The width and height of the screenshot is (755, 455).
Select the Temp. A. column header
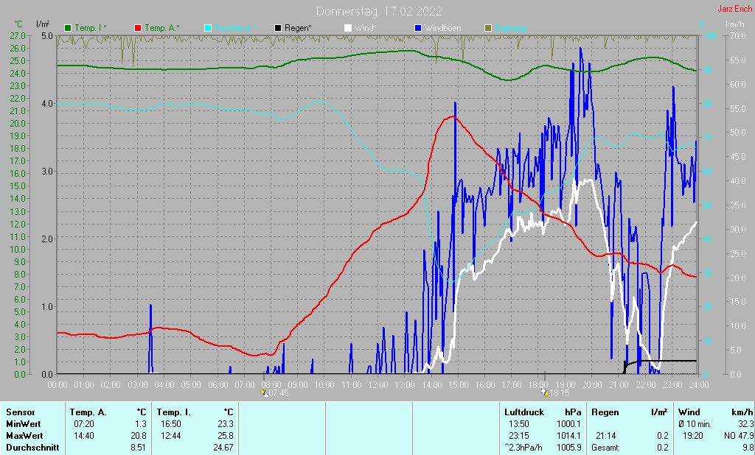88,412
